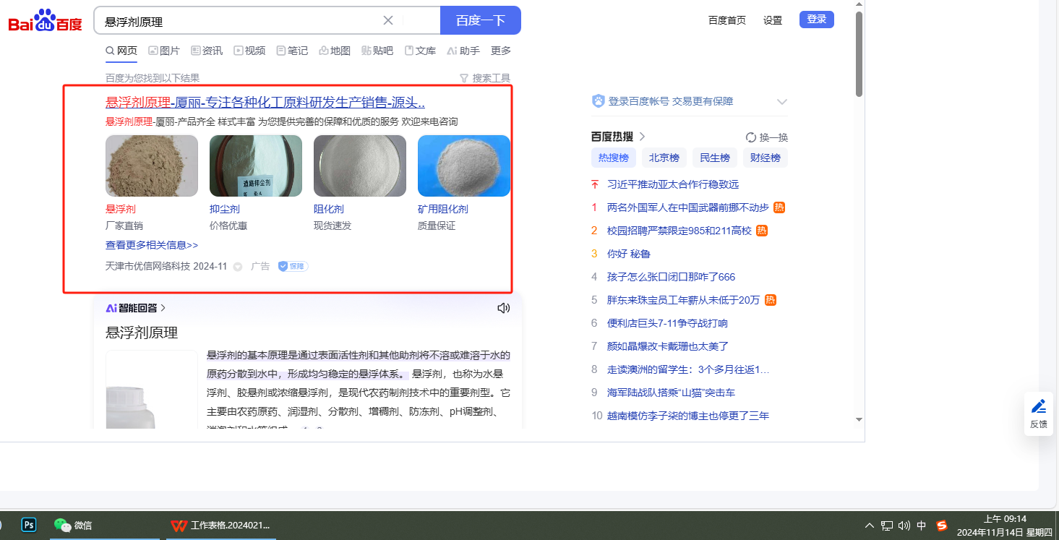Select the 财经榜 tab

pyautogui.click(x=765, y=158)
